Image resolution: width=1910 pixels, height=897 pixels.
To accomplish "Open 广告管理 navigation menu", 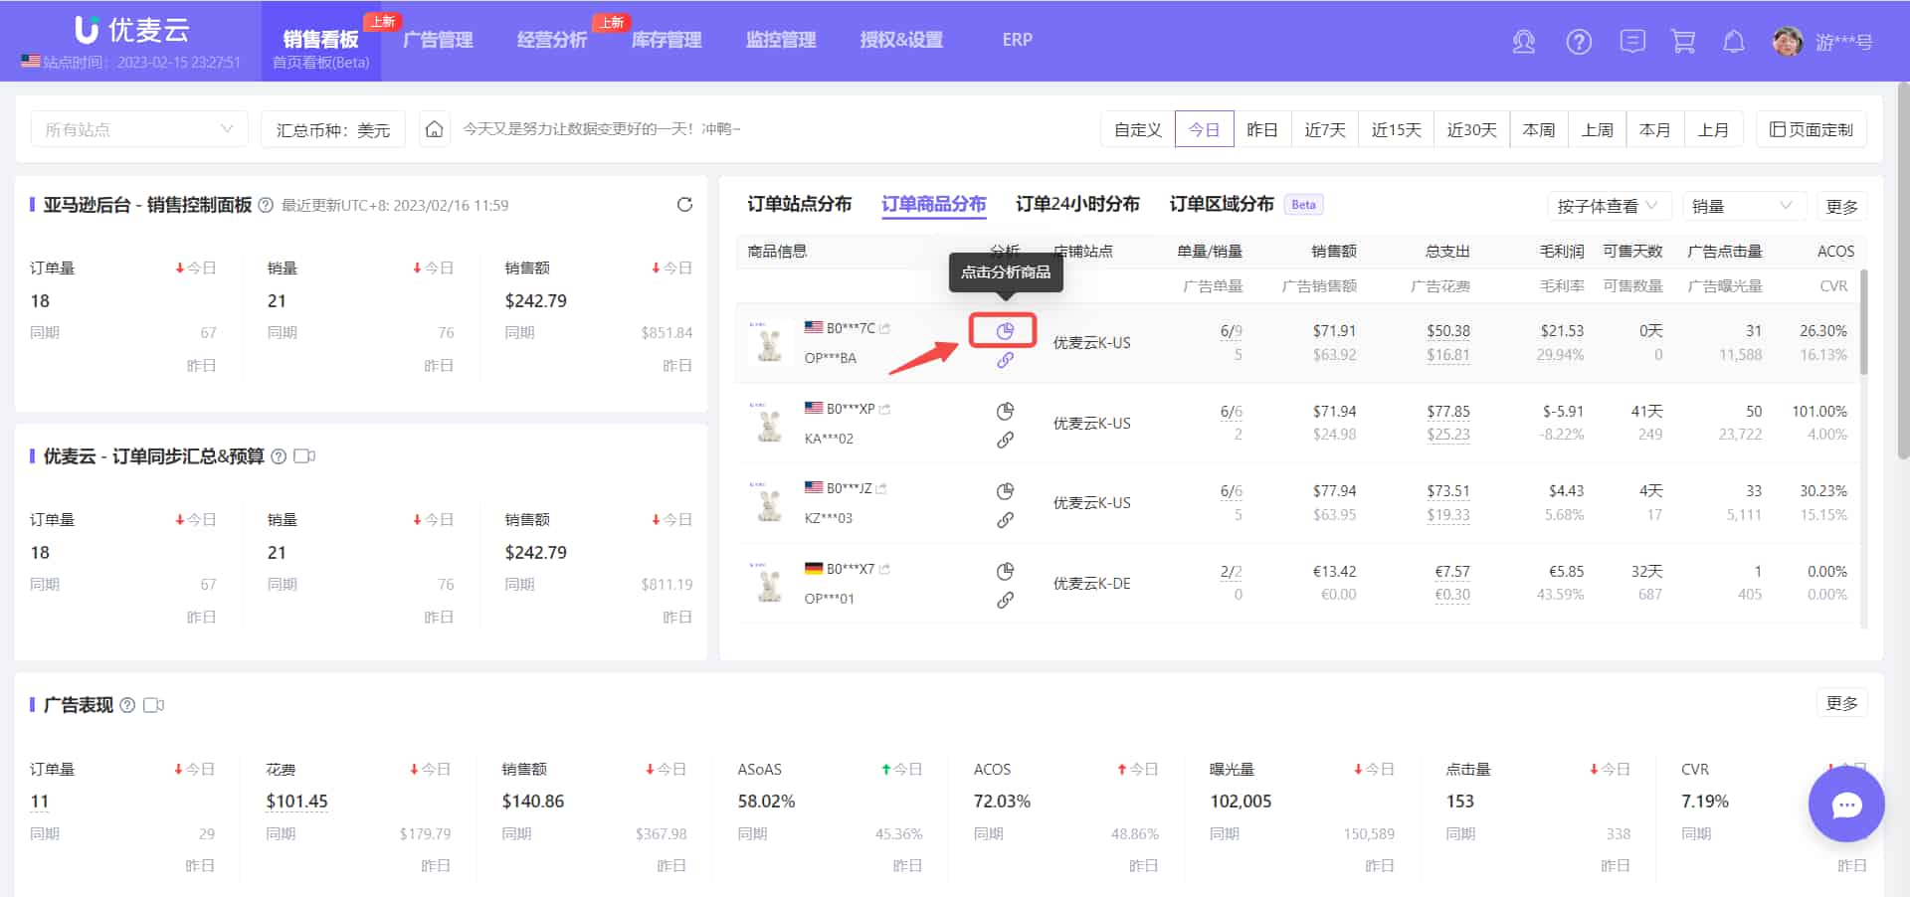I will click(438, 40).
